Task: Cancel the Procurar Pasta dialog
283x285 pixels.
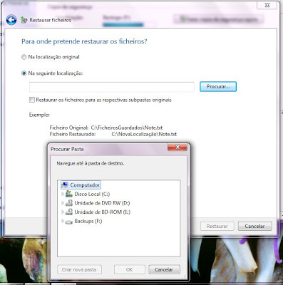Action: point(164,269)
